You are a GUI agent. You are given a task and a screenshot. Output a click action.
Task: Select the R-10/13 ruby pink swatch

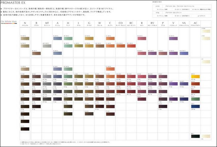click(142, 39)
